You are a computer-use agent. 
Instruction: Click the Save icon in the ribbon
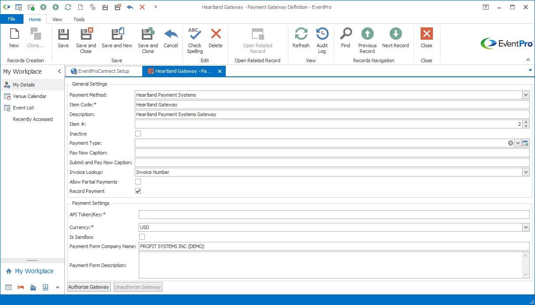64,34
